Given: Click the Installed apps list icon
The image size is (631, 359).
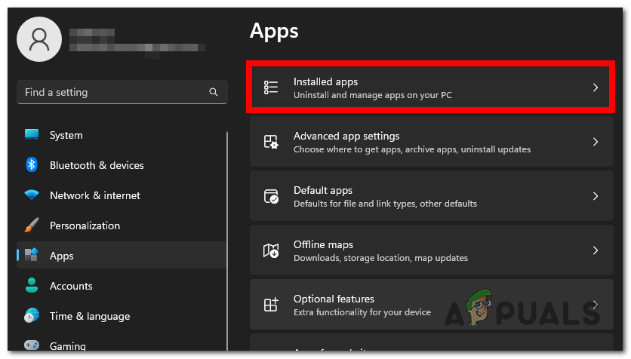Looking at the screenshot, I should point(271,87).
